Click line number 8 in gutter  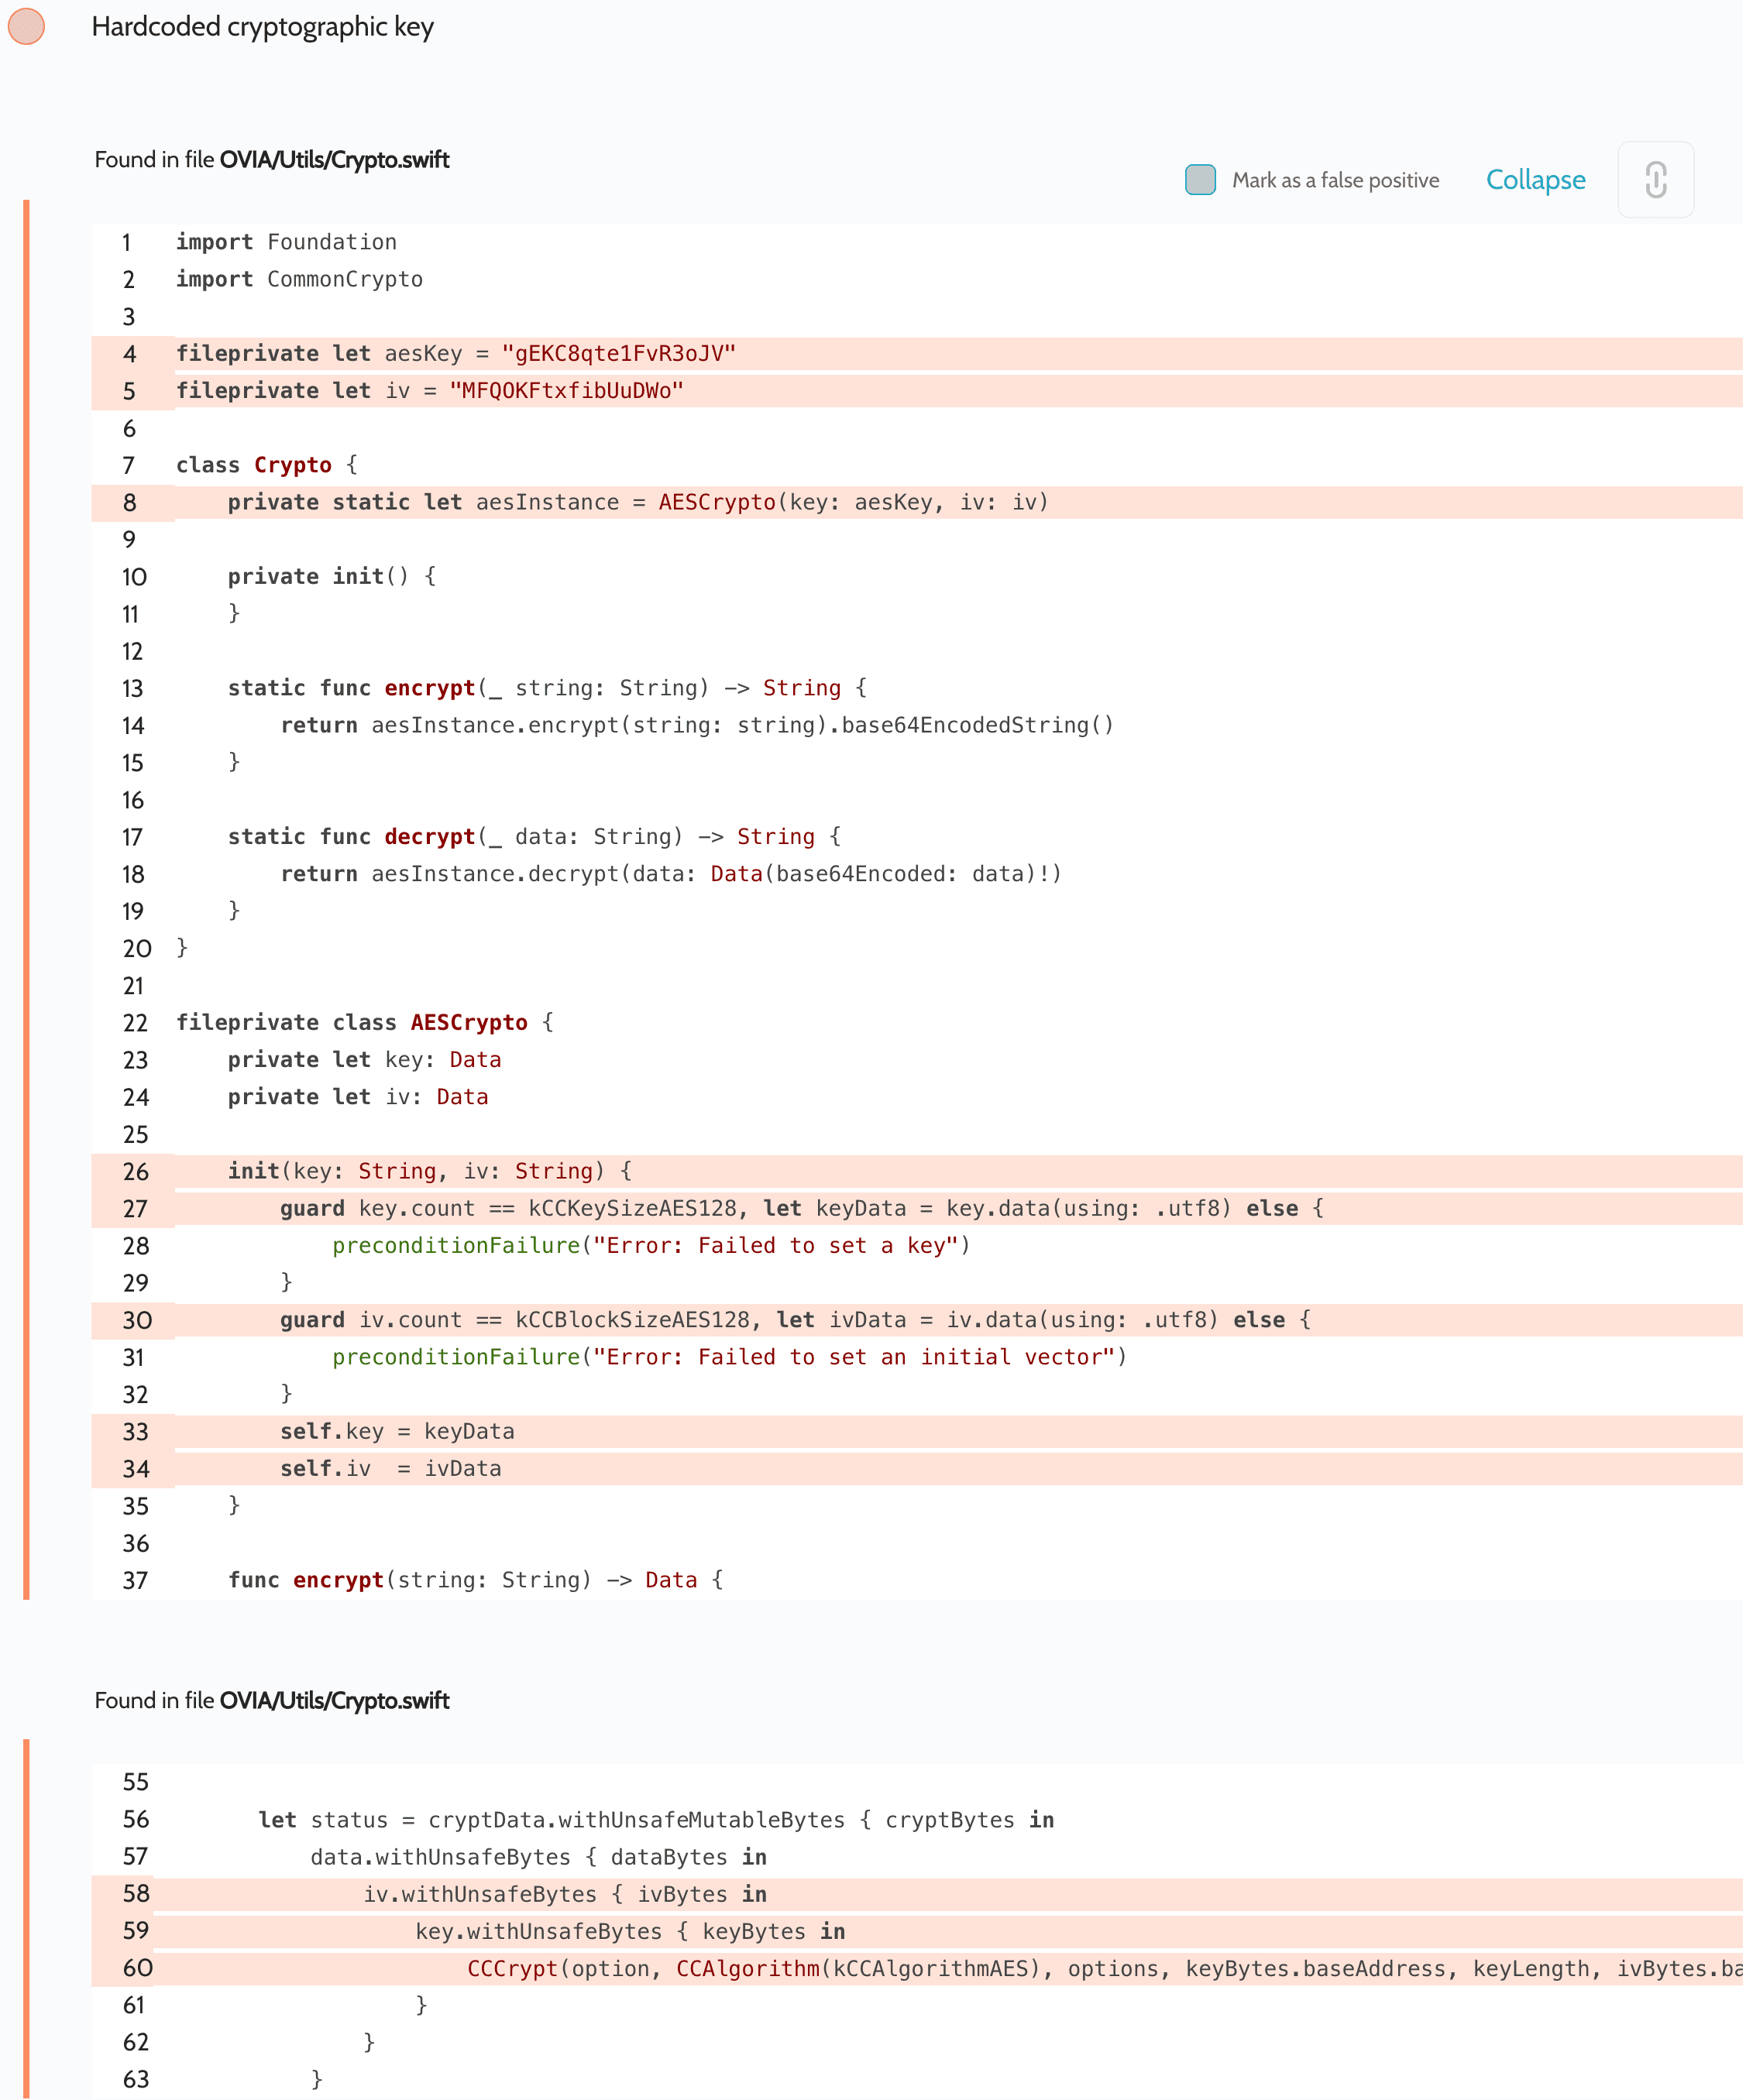(129, 503)
